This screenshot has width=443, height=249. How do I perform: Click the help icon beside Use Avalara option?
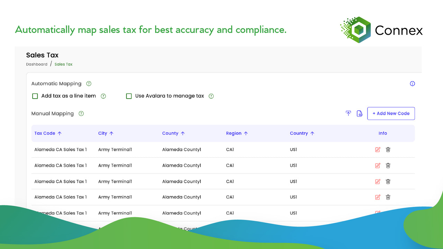(211, 96)
